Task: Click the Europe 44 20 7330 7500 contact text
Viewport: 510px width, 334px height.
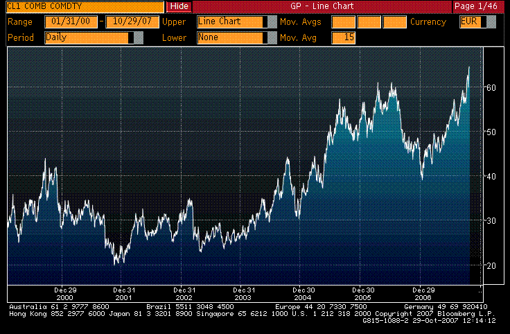Action: pos(321,307)
